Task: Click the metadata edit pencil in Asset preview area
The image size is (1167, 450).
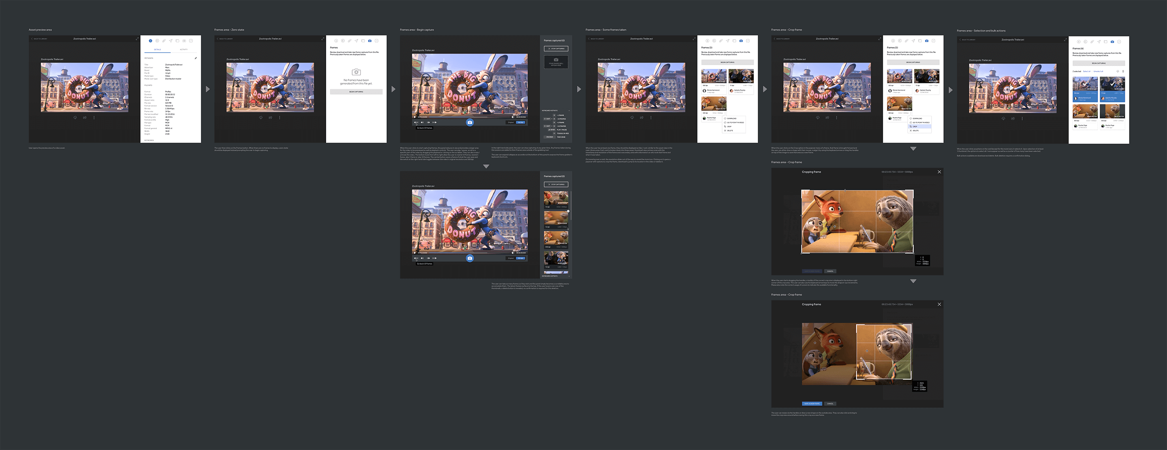Action: [196, 58]
